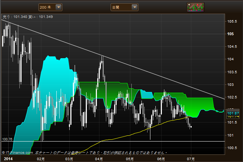Open the IT-Finance.com copyright text
This screenshot has width=243, height=162.
(18, 153)
